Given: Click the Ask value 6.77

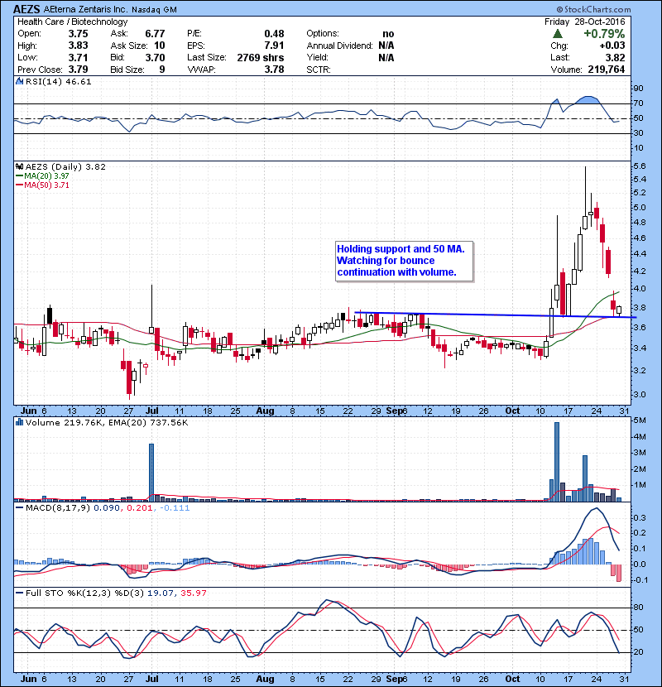Looking at the screenshot, I should tap(155, 34).
